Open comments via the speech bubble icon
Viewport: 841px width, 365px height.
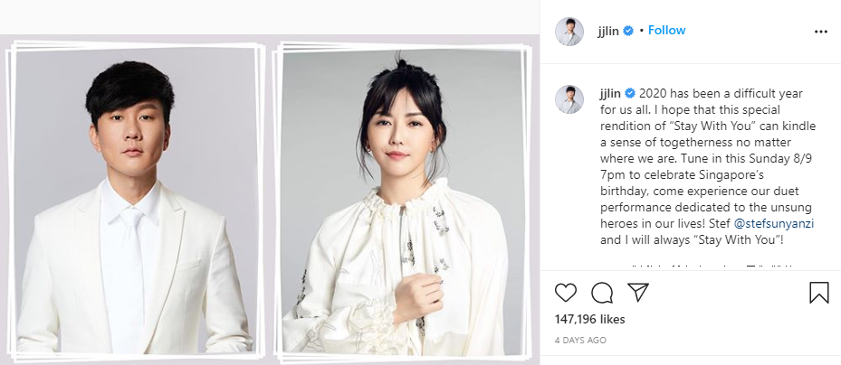[x=602, y=293]
